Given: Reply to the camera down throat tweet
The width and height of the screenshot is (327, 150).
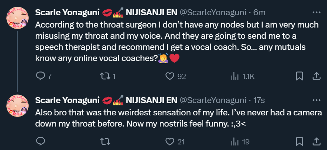Looking at the screenshot, I should pos(40,141).
